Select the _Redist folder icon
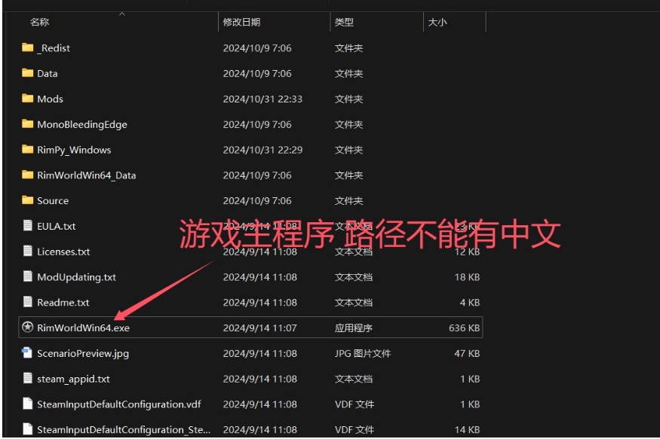Viewport: 660px width, 439px height. 27,47
